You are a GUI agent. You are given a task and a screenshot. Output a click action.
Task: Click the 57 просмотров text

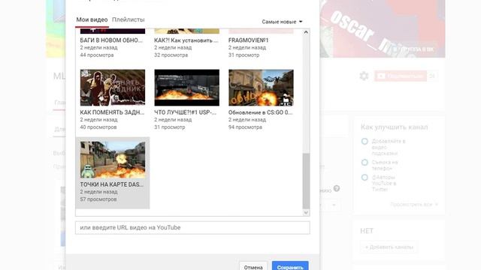pos(98,199)
